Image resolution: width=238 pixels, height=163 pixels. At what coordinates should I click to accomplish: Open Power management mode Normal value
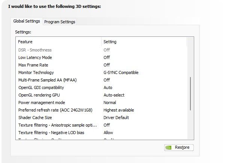click(110, 103)
